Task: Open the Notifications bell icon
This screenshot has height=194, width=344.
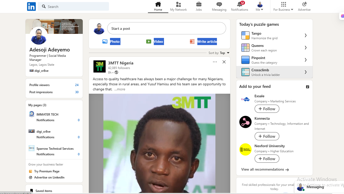Action: tap(240, 5)
